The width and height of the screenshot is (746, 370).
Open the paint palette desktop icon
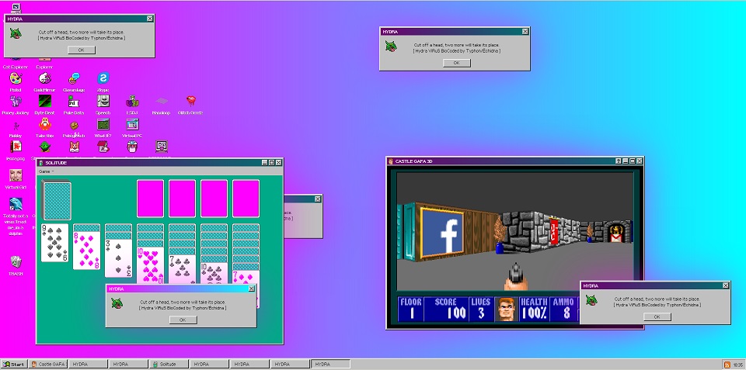coord(16,78)
